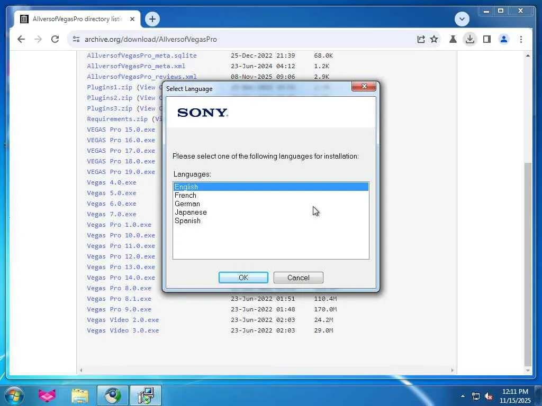
Task: Open the tab search chevron
Action: point(462,19)
